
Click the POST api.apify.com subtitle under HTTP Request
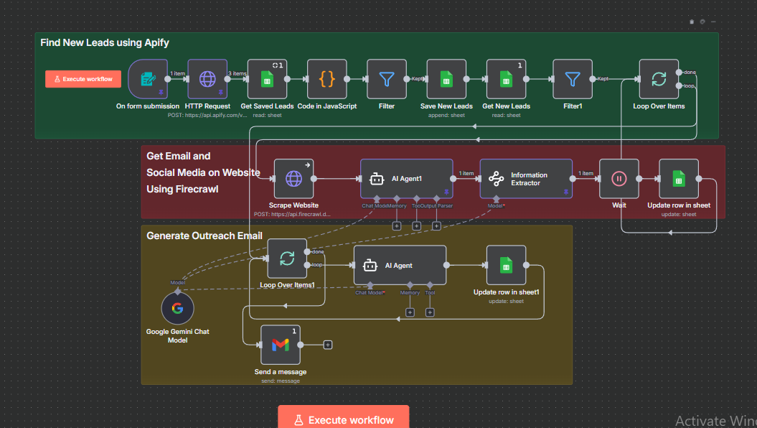click(x=207, y=116)
